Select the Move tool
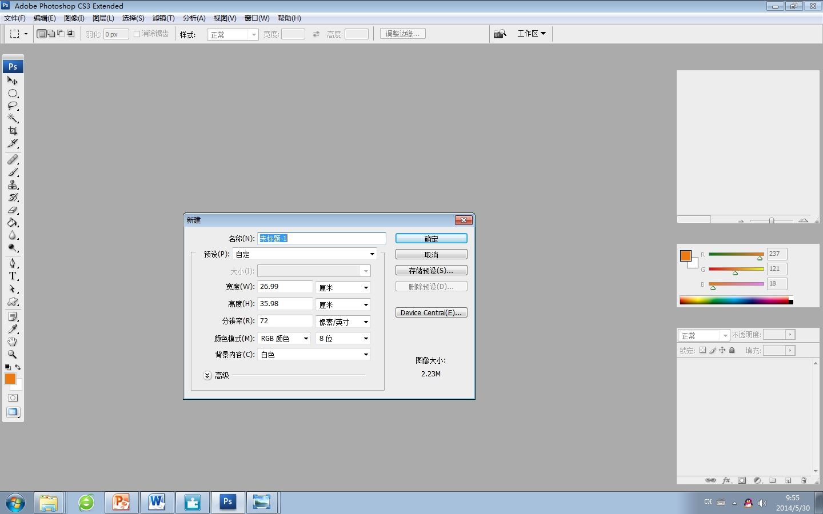The image size is (823, 514). click(x=13, y=81)
